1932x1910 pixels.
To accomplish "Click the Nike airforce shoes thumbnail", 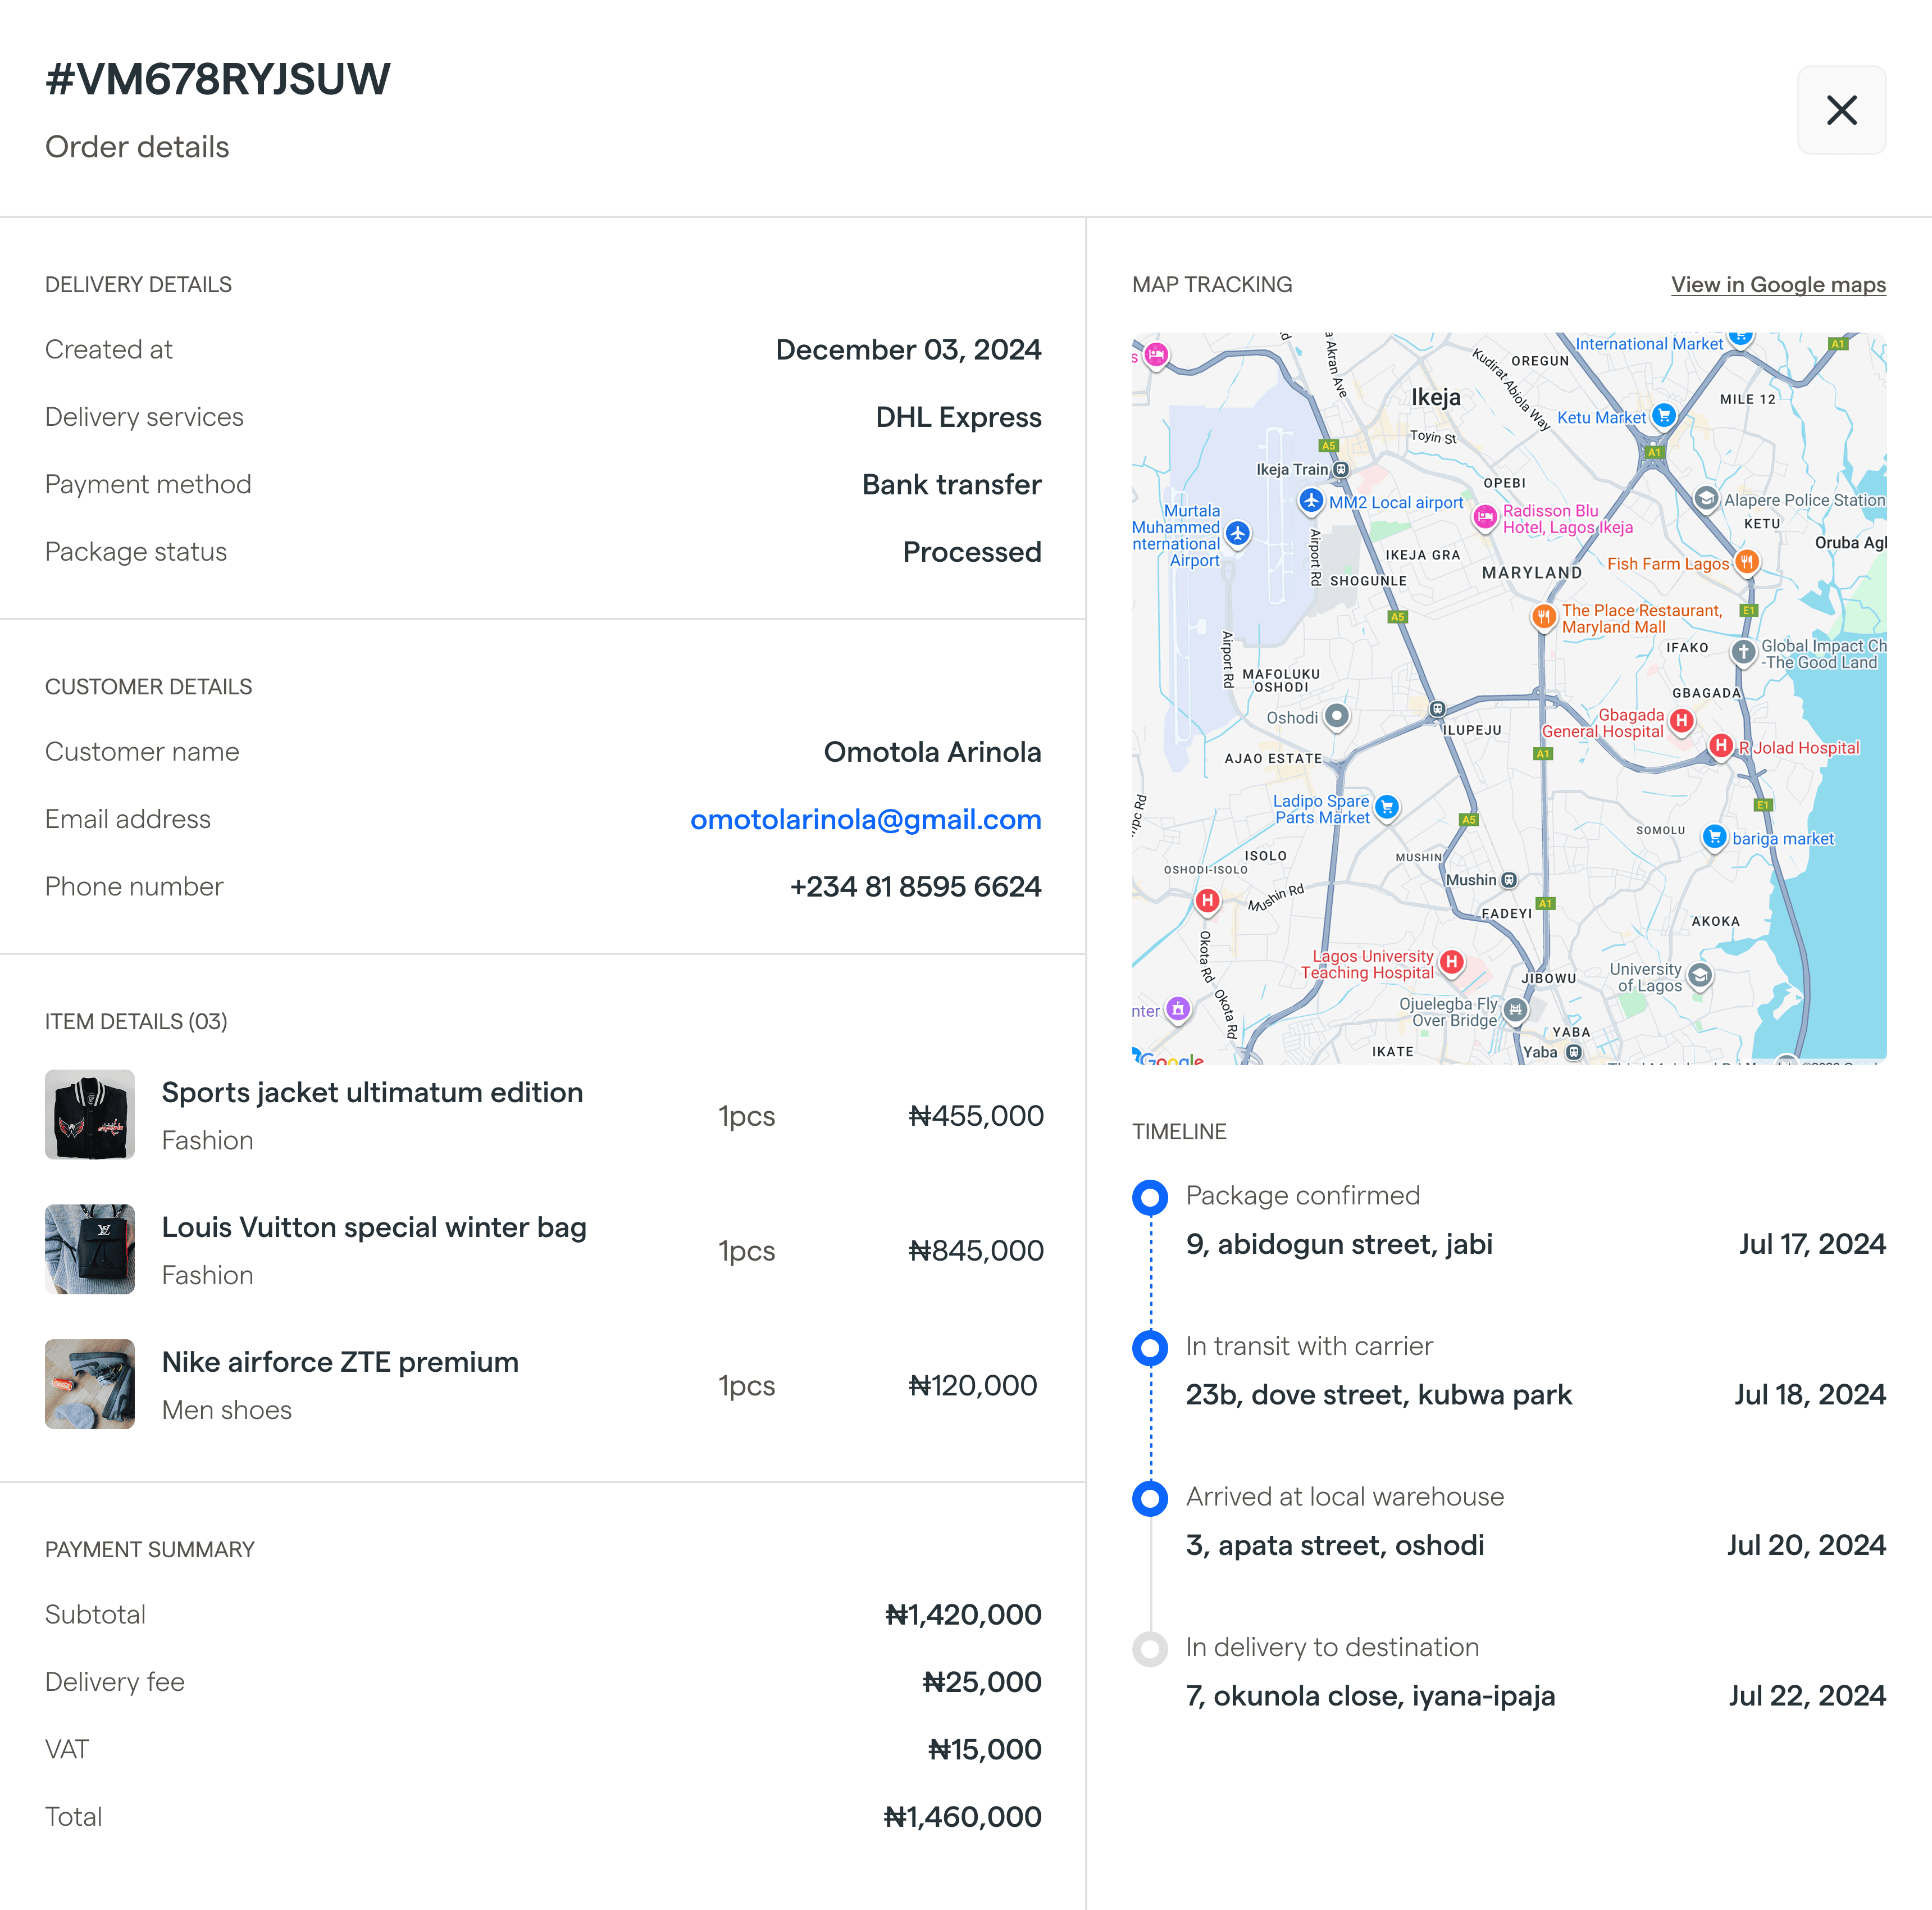I will click(90, 1384).
